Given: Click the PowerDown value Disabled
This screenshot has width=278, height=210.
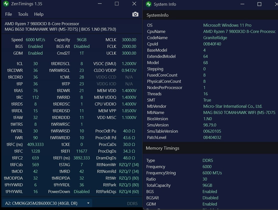Looking at the screenshot, I should tap(82, 192).
